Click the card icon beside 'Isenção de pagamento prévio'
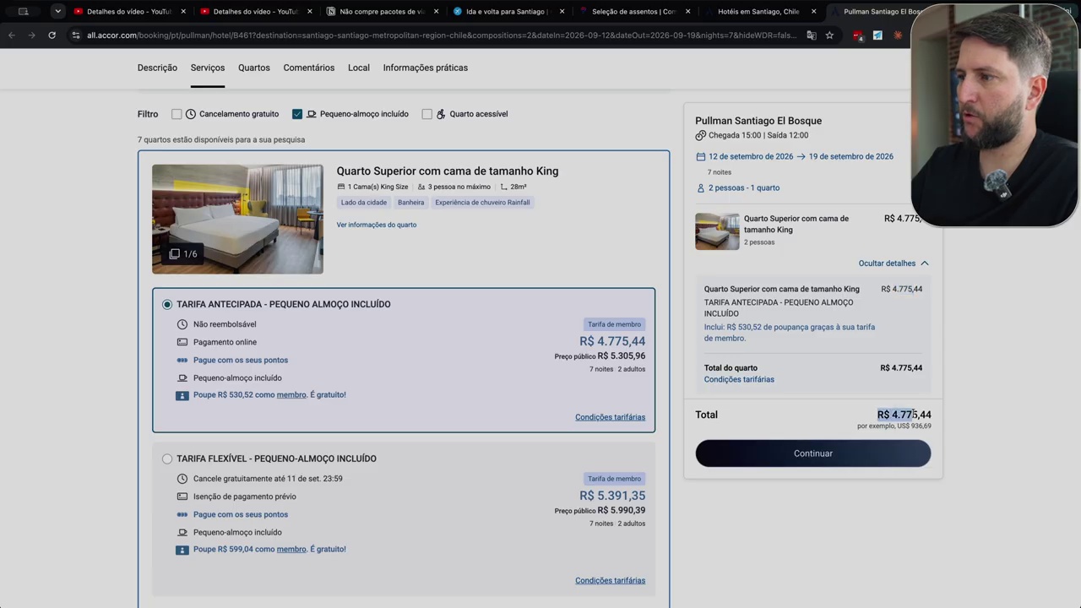Image resolution: width=1081 pixels, height=608 pixels. coord(182,497)
